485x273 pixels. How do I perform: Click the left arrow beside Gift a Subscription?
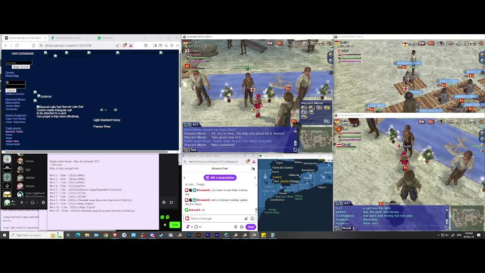click(x=185, y=177)
